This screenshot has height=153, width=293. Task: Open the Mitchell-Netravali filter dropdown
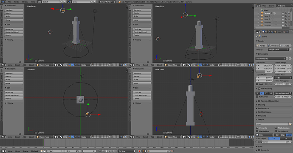[x=283, y=93]
